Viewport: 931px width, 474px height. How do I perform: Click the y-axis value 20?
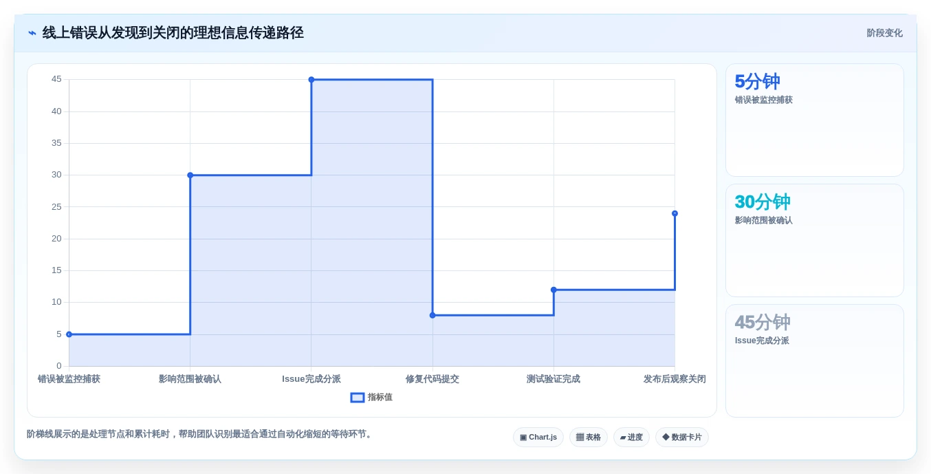(56, 239)
